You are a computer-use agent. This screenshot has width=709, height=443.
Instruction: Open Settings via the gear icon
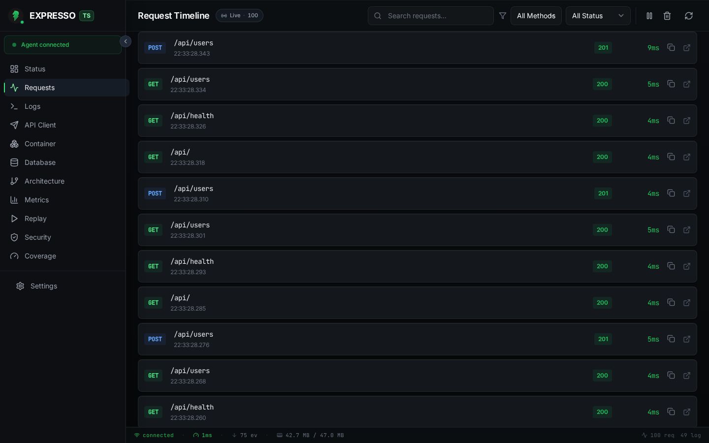[x=20, y=286]
